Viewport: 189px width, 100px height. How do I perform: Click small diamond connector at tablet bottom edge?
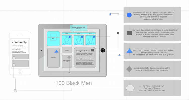point(69,72)
